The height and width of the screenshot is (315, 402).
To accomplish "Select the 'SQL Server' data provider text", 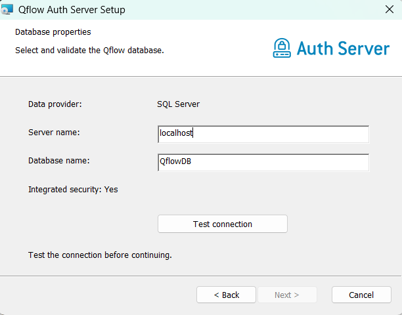I will tap(178, 104).
